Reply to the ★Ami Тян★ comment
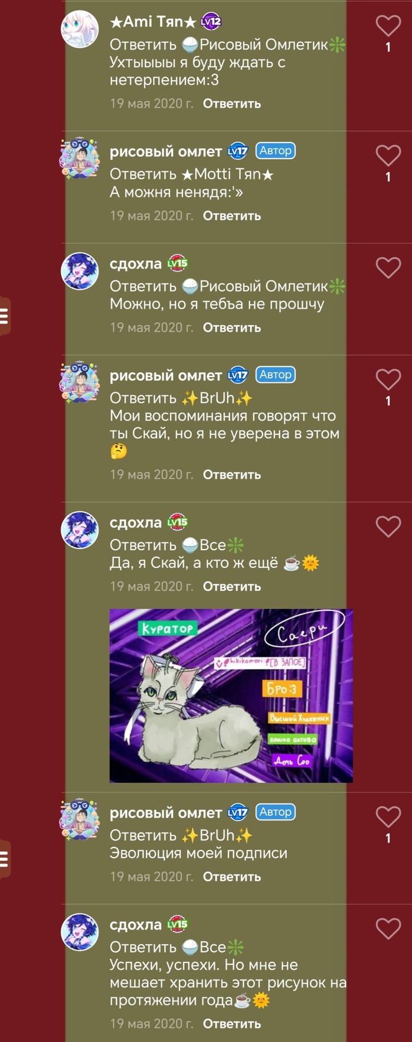This screenshot has width=412, height=1042. coord(232,104)
